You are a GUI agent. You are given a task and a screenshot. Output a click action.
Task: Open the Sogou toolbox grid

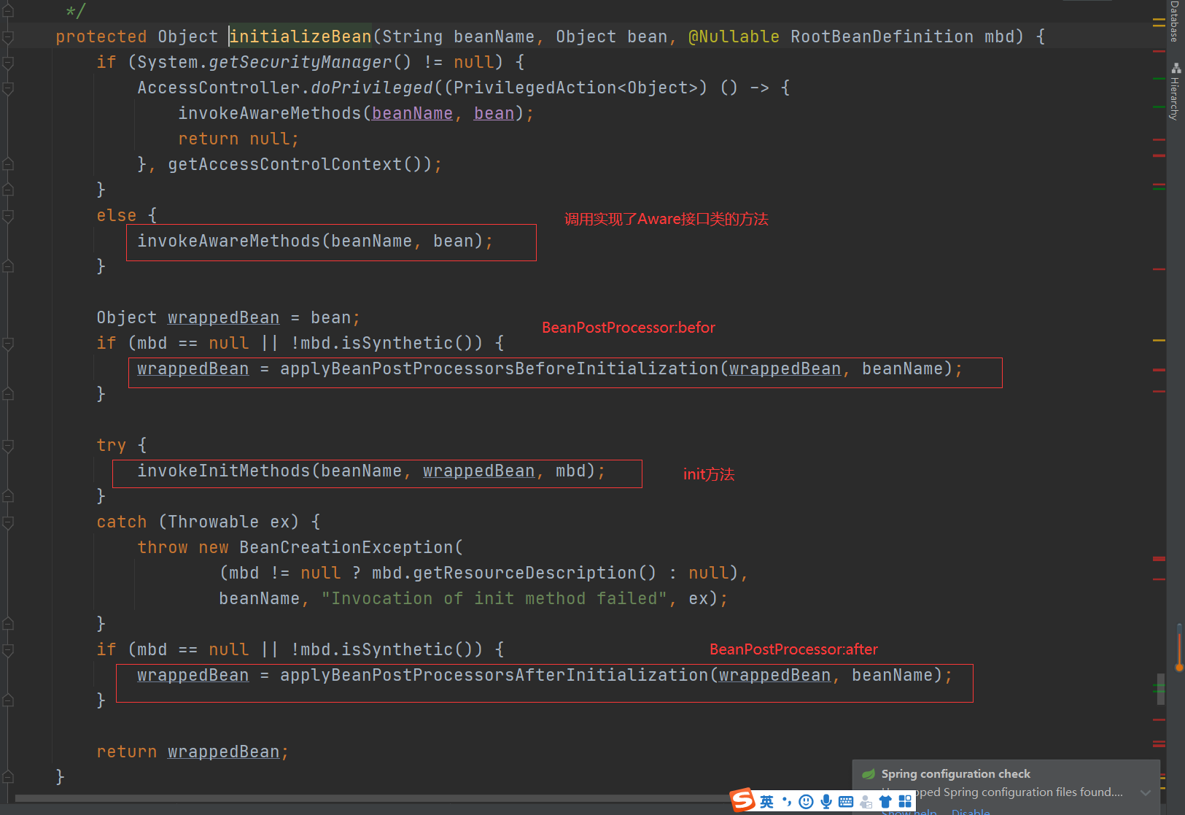tap(905, 802)
